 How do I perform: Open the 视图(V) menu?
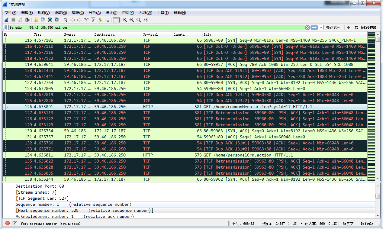point(43,13)
